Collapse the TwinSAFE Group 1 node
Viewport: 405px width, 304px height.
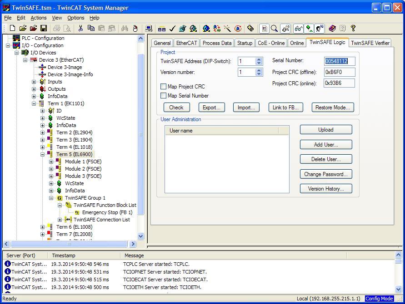[51, 198]
